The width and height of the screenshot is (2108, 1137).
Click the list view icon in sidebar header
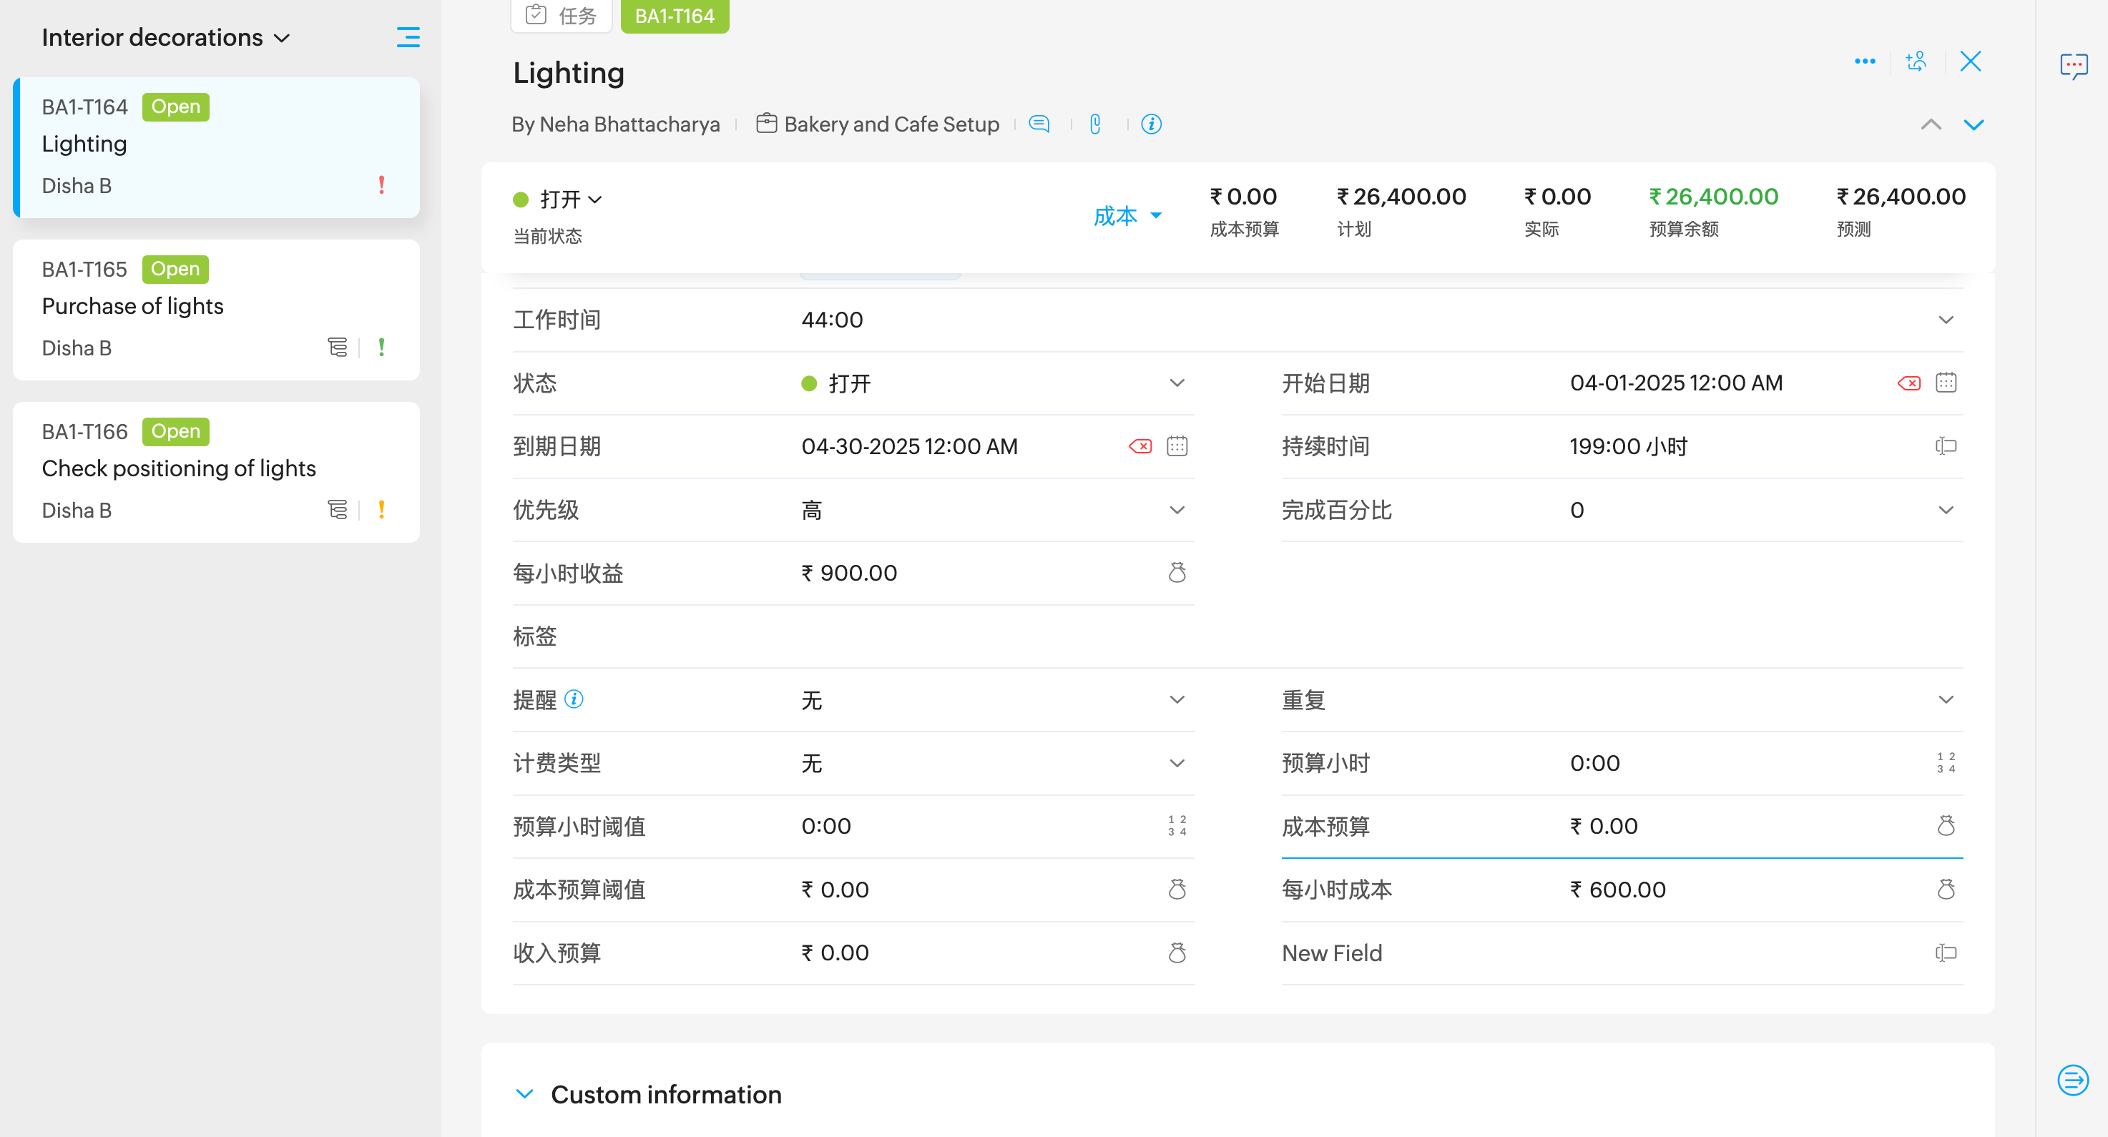(408, 38)
